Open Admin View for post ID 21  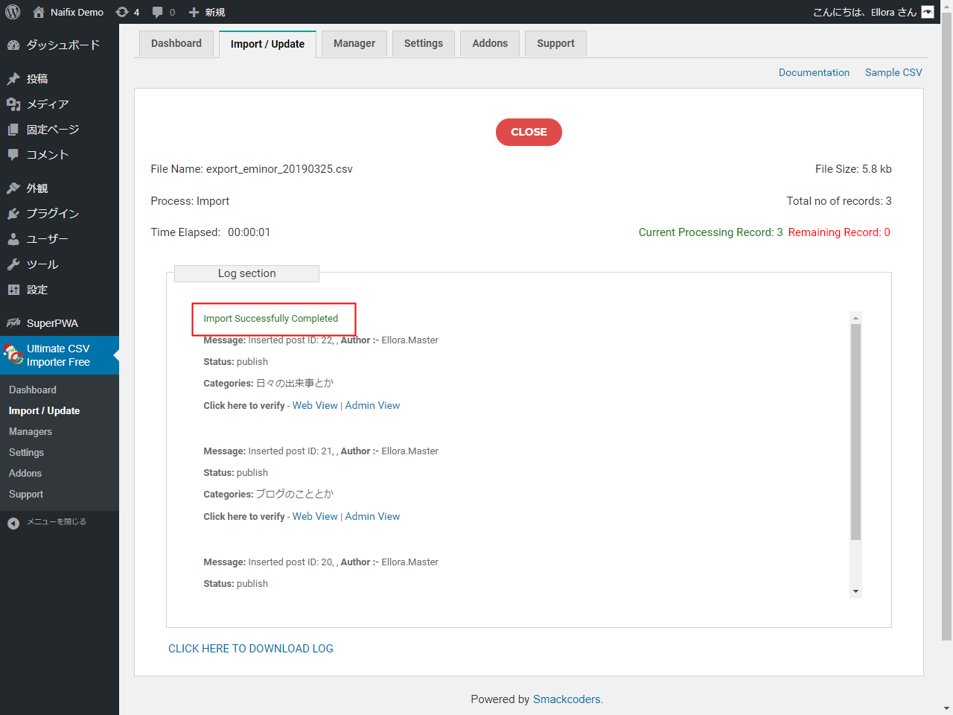[x=372, y=516]
